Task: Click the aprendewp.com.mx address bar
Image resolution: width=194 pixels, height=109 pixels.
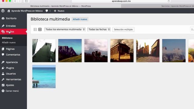Action: [121, 1]
